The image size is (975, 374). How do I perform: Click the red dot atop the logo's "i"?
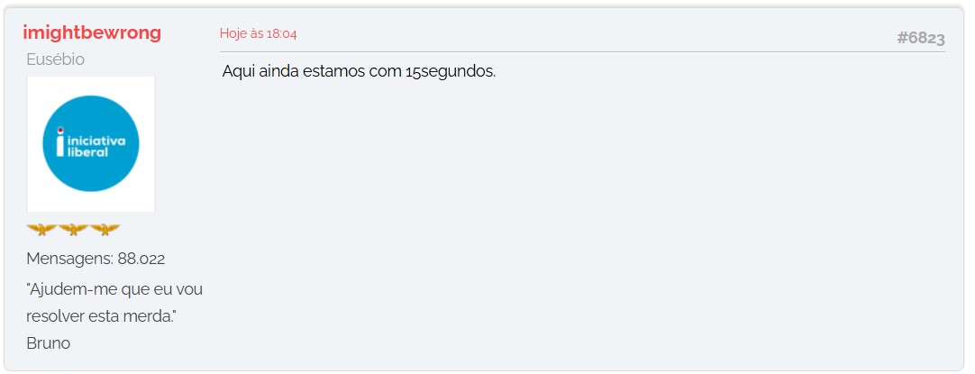click(x=59, y=130)
